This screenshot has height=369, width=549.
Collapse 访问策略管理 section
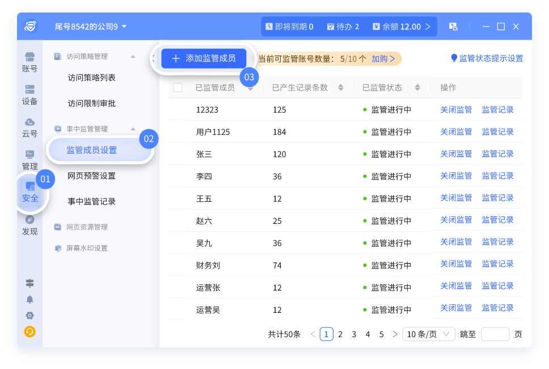(133, 57)
